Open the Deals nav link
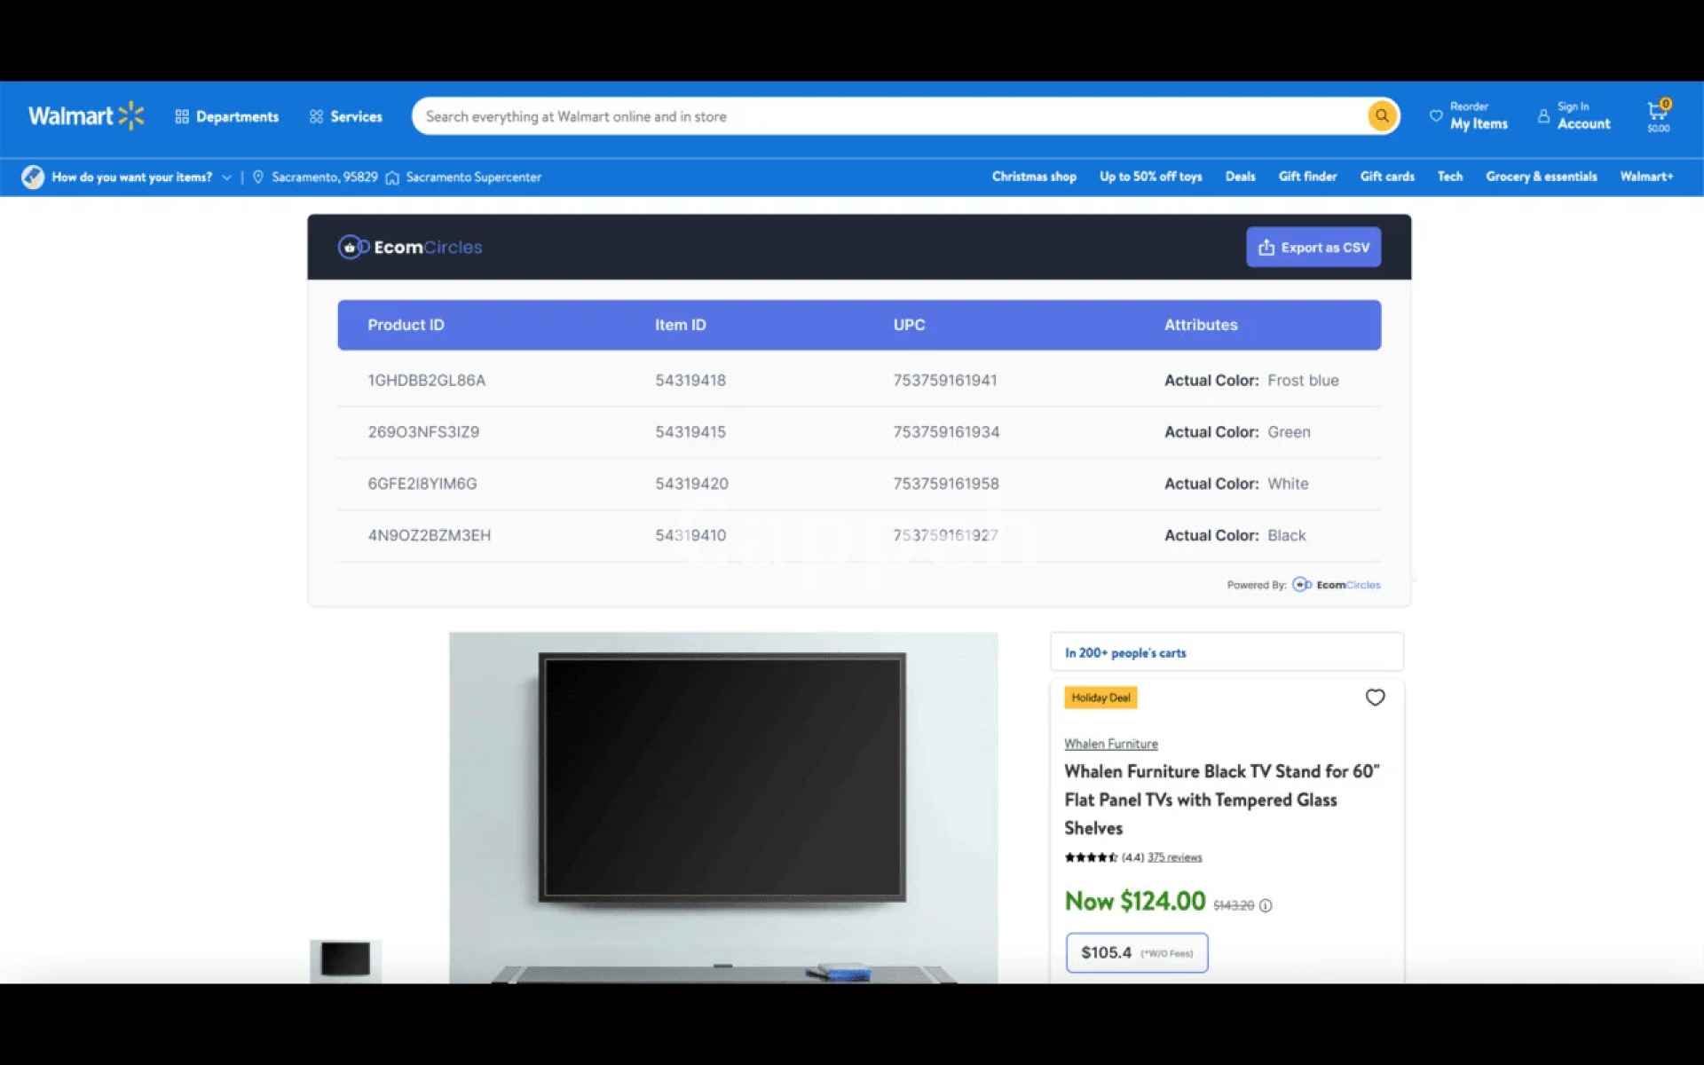This screenshot has height=1065, width=1704. (x=1240, y=177)
